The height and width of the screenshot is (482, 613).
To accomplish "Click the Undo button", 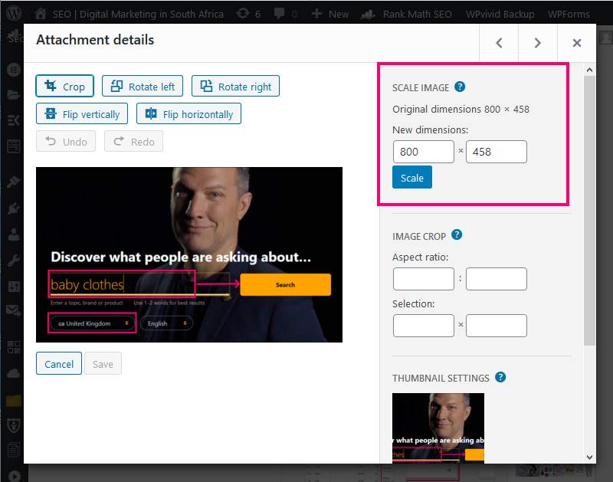I will coord(66,141).
